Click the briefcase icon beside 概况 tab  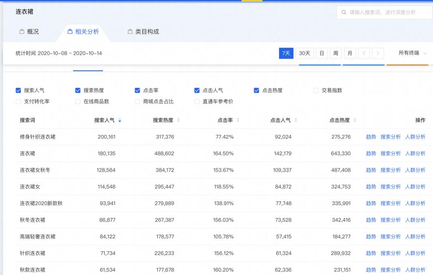[x=22, y=31]
